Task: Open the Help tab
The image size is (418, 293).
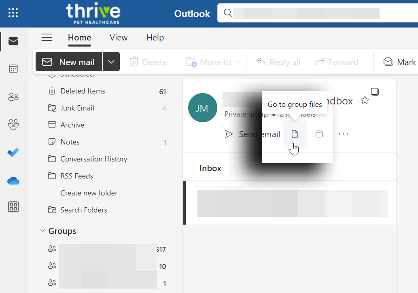Action: coord(155,38)
